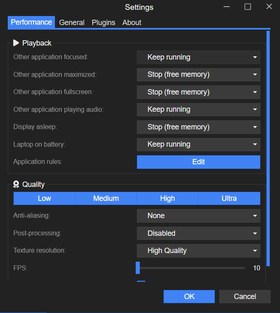The height and width of the screenshot is (313, 280).
Task: Close the Settings window
Action: pyautogui.click(x=269, y=7)
